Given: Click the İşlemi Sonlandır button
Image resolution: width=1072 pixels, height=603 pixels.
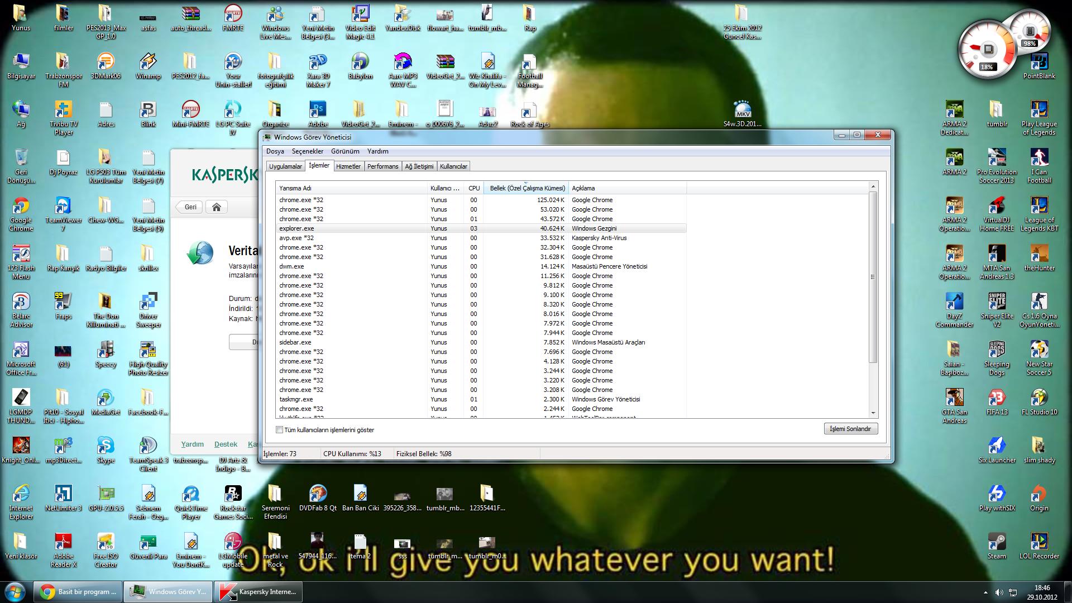Looking at the screenshot, I should point(850,429).
